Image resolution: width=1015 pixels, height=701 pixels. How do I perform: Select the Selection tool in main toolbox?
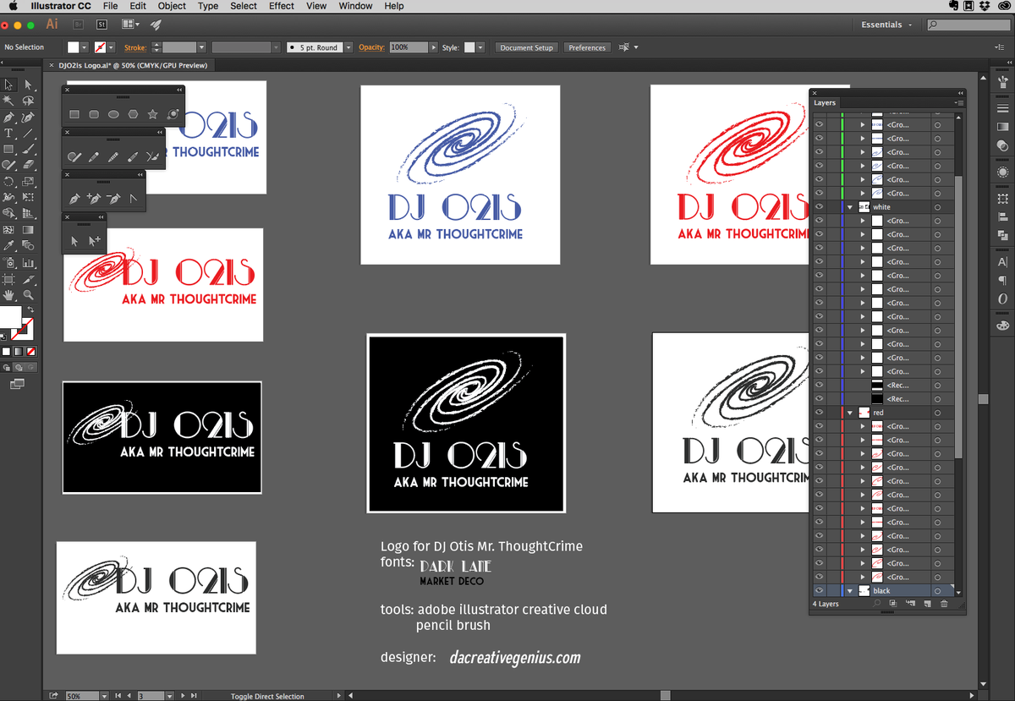8,85
